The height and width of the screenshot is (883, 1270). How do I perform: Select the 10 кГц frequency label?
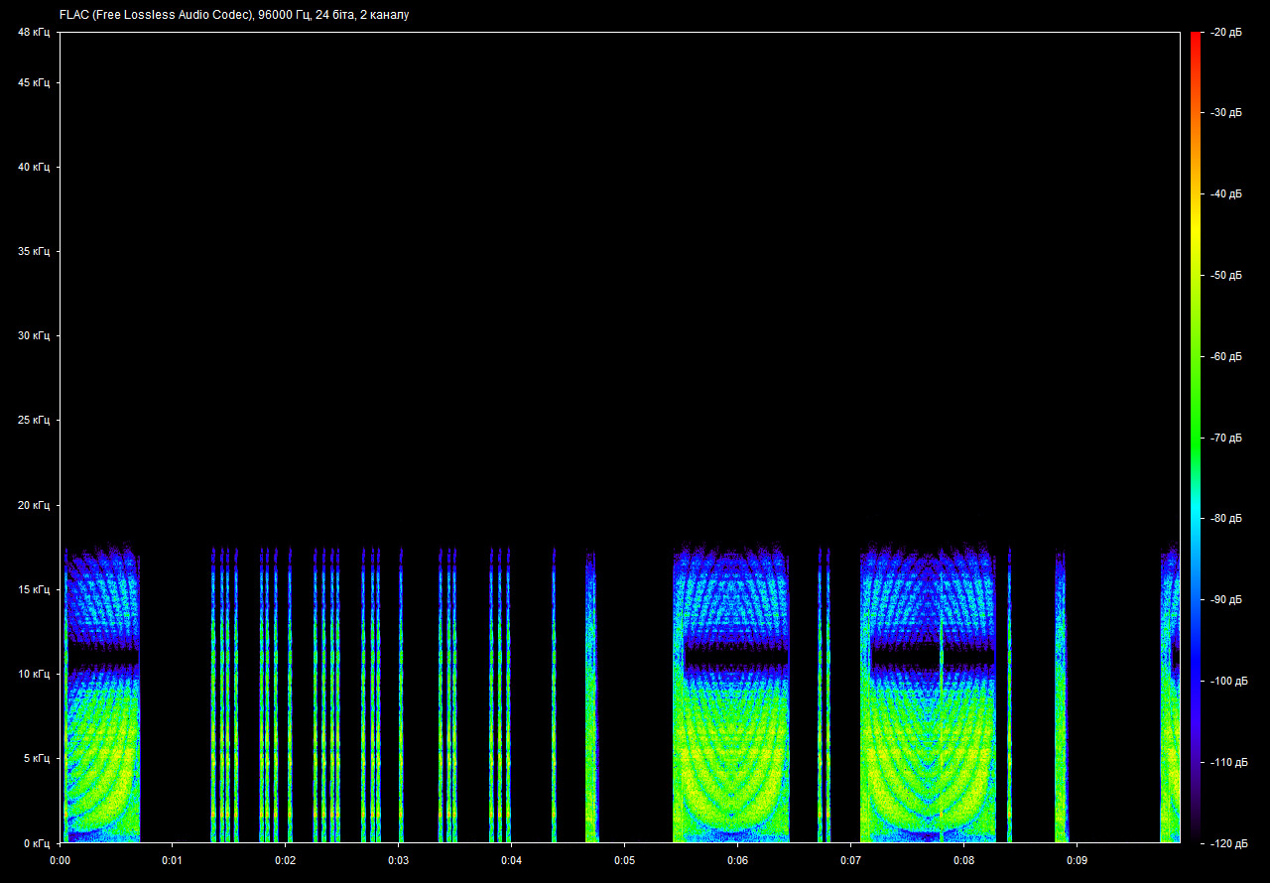33,674
